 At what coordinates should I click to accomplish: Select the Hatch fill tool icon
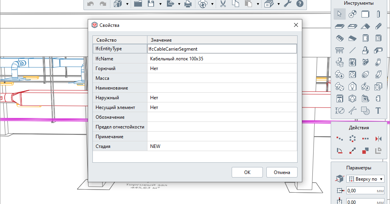pos(365,111)
